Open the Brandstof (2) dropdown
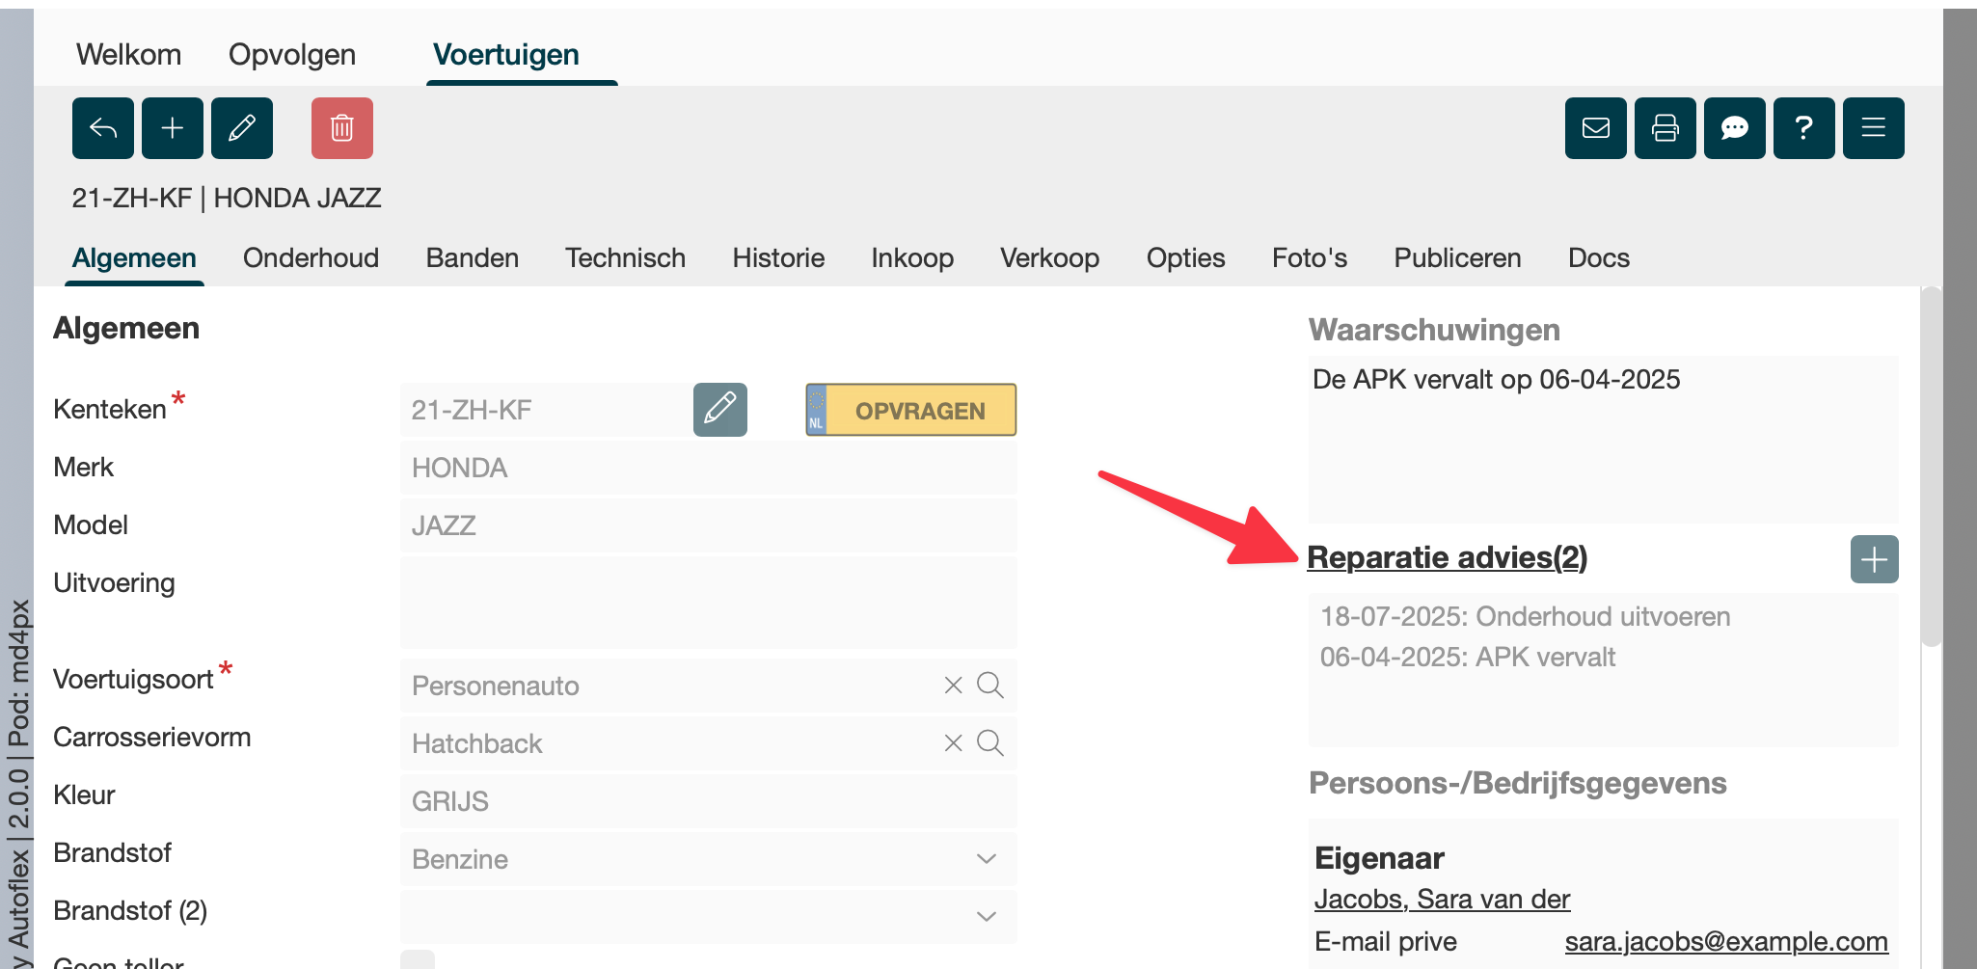 [986, 917]
